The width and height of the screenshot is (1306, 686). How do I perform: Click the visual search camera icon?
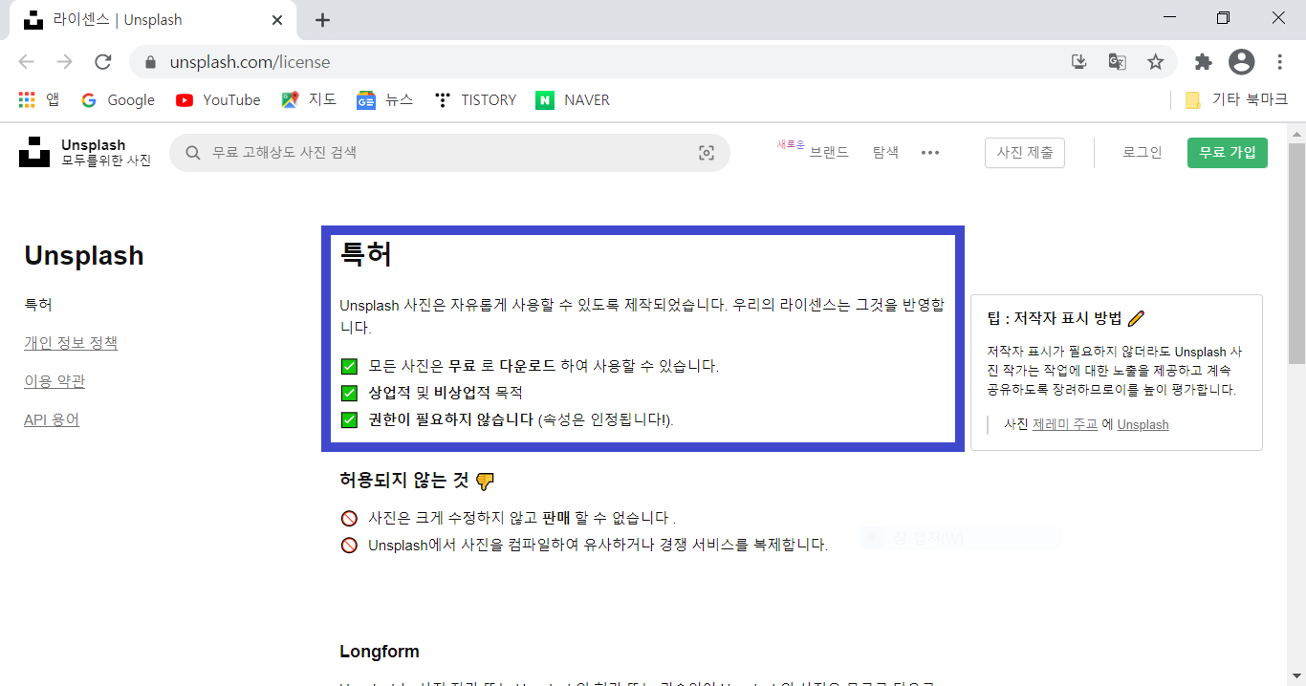pyautogui.click(x=707, y=153)
